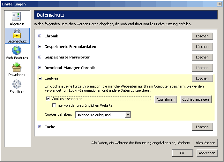Click the Alles löschen button

tap(206, 143)
